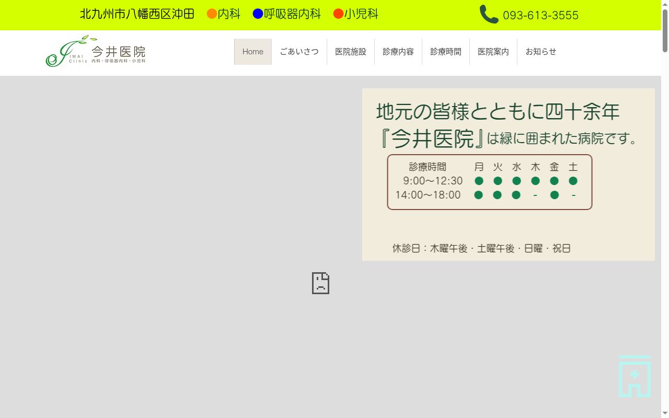Click the broken image placeholder icon
The width and height of the screenshot is (669, 418).
320,283
